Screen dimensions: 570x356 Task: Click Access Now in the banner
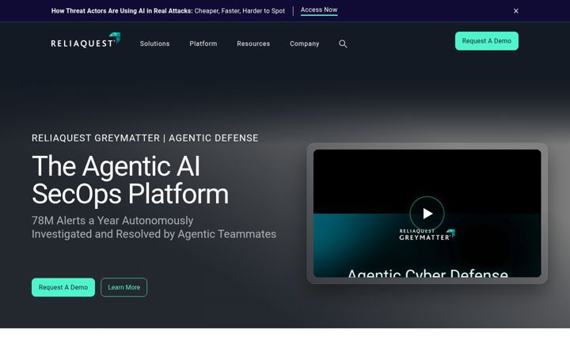pyautogui.click(x=319, y=10)
